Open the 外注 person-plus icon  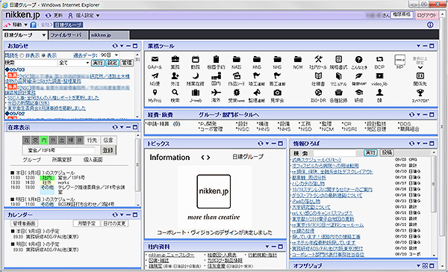click(175, 76)
